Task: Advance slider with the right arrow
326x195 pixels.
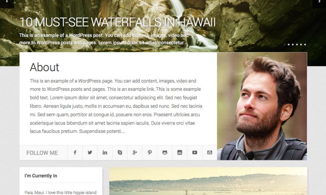Action: click(319, 2)
